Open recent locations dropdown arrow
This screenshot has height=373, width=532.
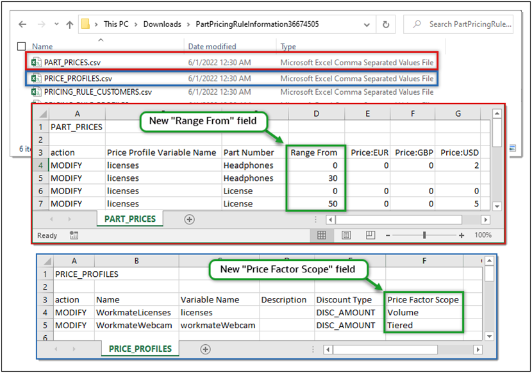click(56, 24)
